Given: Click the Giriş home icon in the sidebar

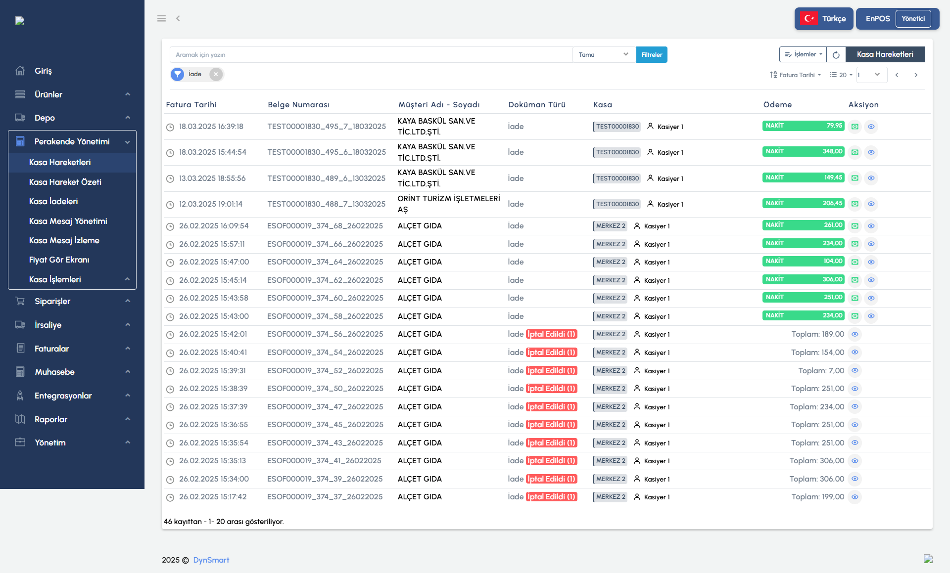Looking at the screenshot, I should tap(20, 71).
